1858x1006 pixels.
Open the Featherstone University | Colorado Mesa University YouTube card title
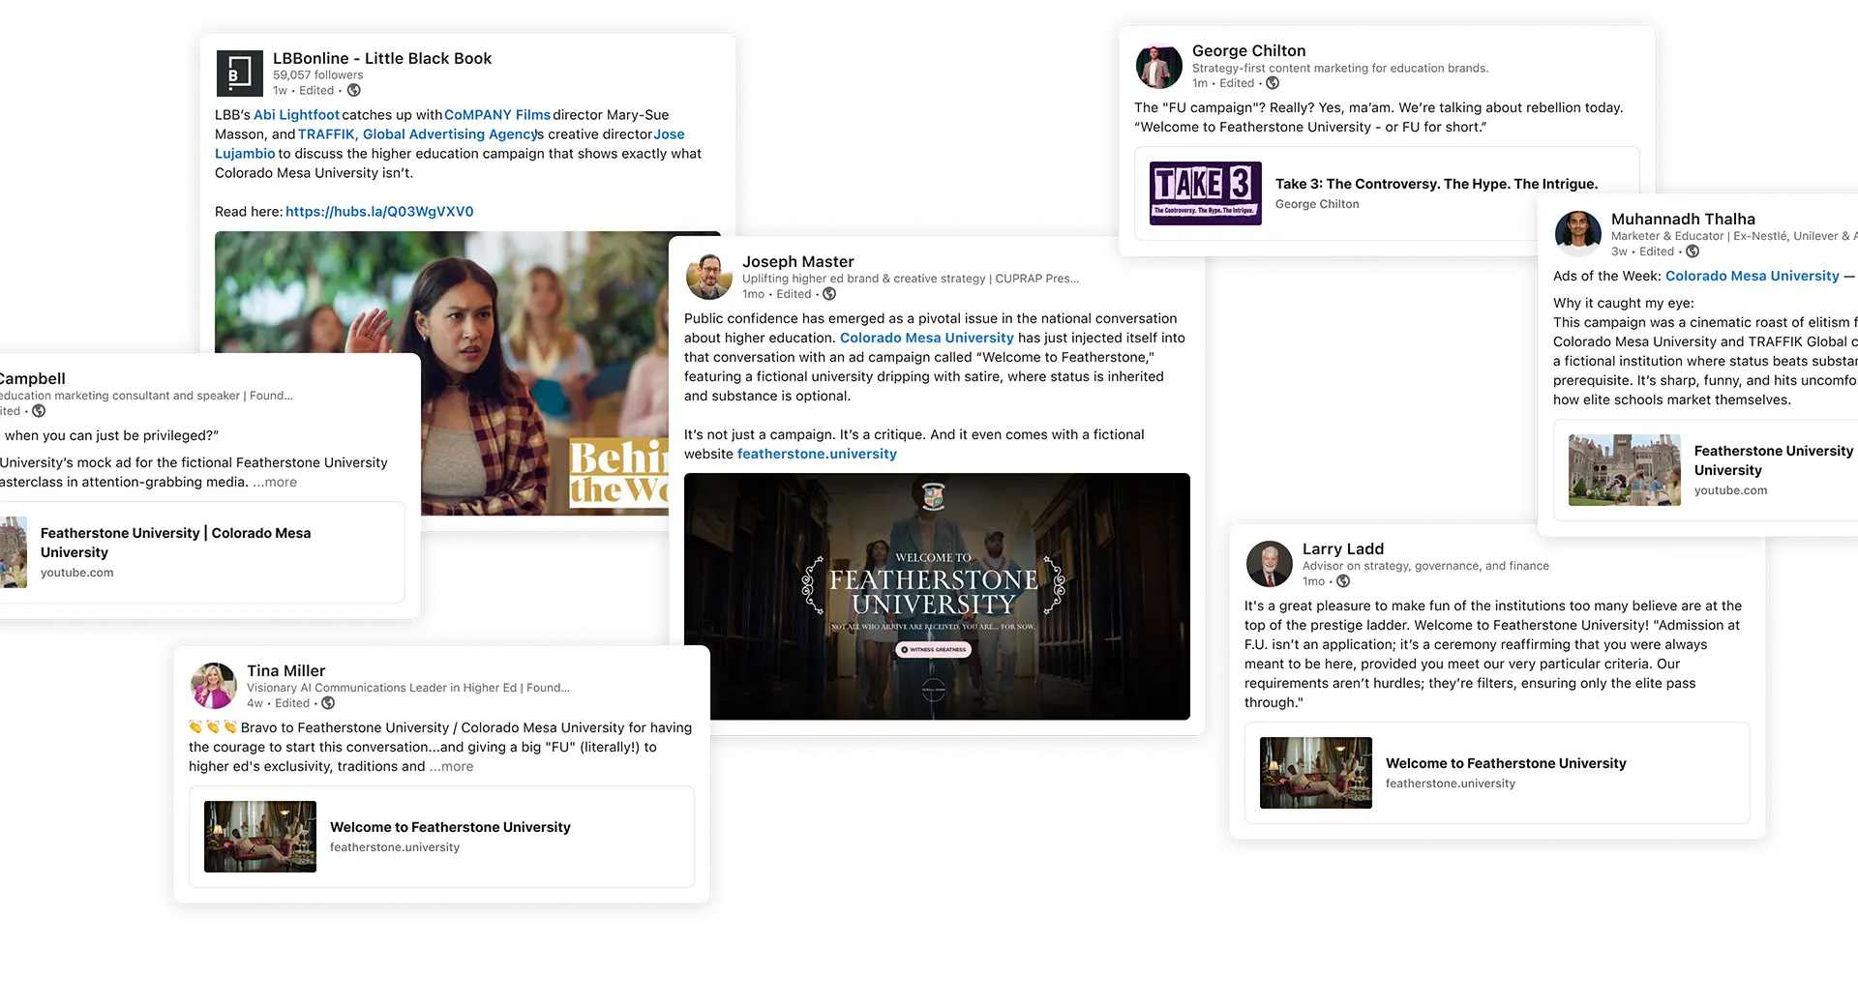pos(176,543)
